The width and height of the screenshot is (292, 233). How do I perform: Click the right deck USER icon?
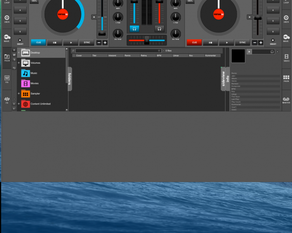tap(286, 19)
